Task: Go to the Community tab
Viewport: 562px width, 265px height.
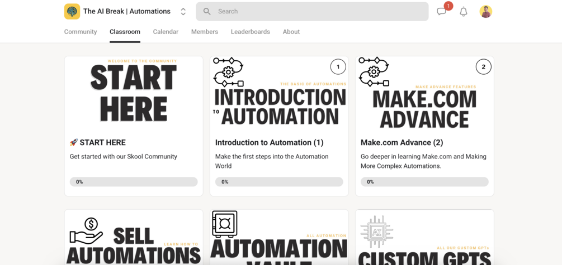Action: tap(81, 31)
